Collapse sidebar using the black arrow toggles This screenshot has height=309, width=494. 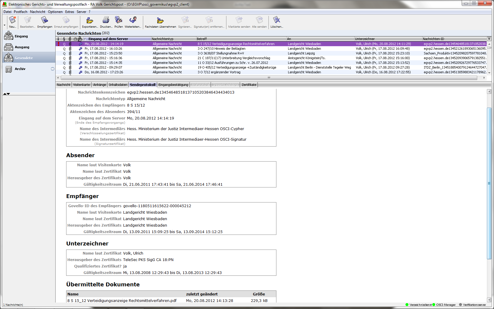[x=6, y=94]
